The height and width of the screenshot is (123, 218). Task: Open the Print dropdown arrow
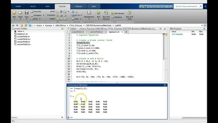tap(40, 19)
